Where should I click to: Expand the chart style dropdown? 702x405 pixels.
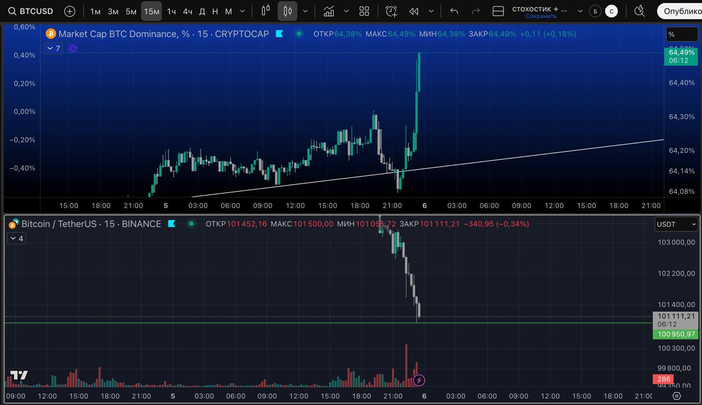(x=305, y=11)
